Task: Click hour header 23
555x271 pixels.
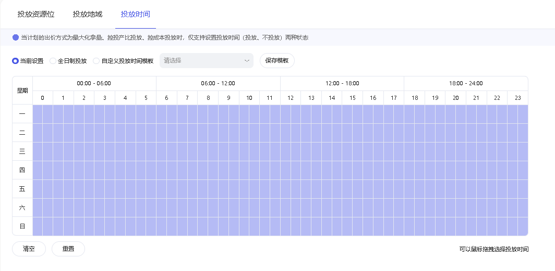Action: (517, 98)
